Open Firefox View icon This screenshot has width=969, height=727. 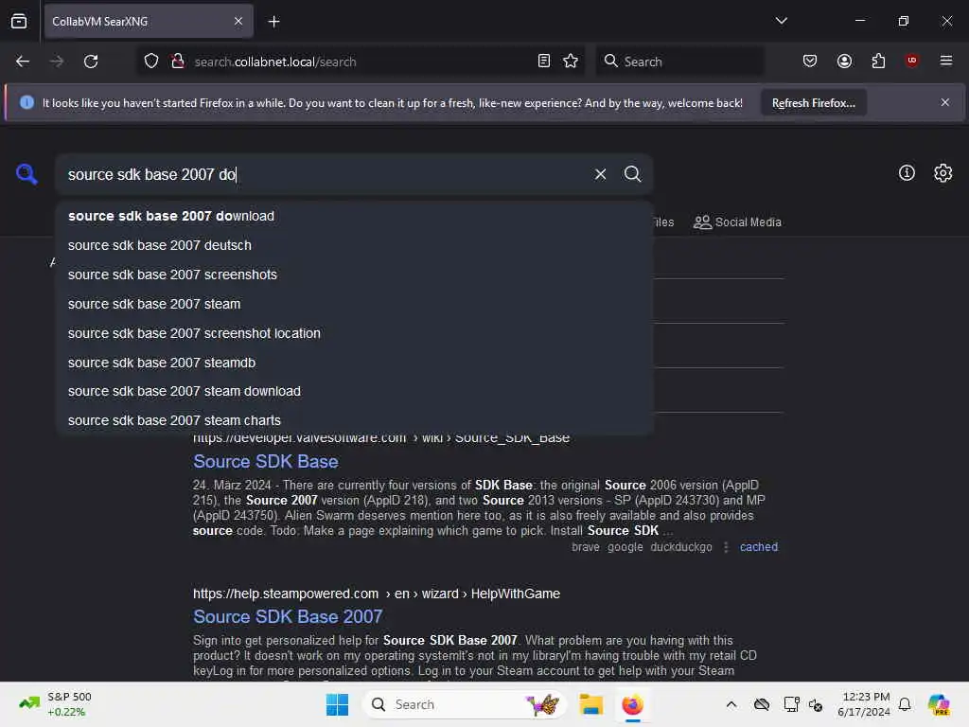19,22
